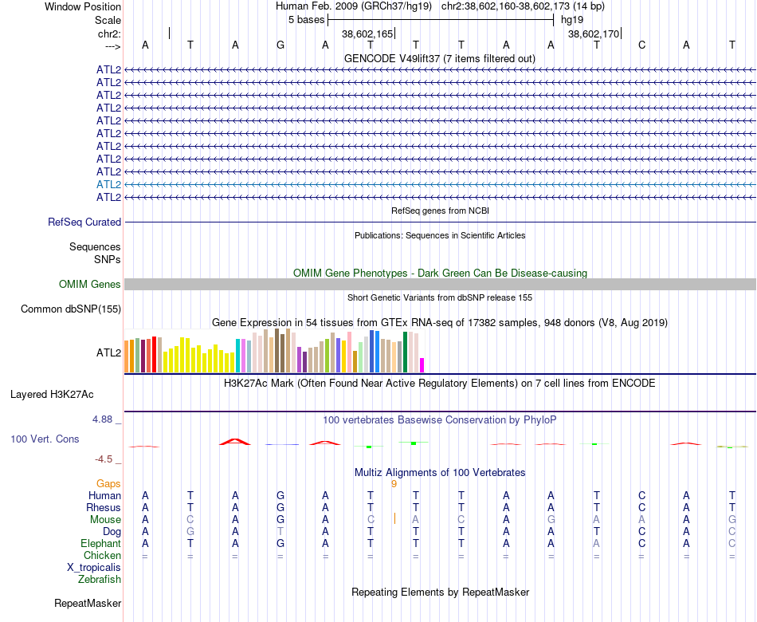Click the RepeatMasker track label

tap(88, 603)
